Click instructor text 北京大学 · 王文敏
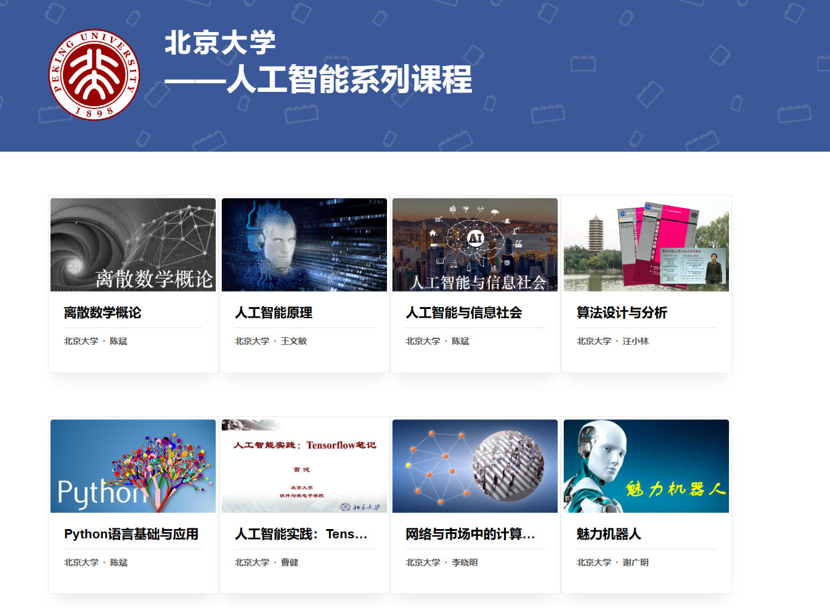 click(x=271, y=341)
